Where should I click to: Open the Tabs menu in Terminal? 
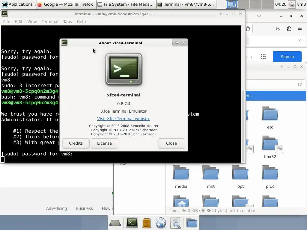pos(67,22)
